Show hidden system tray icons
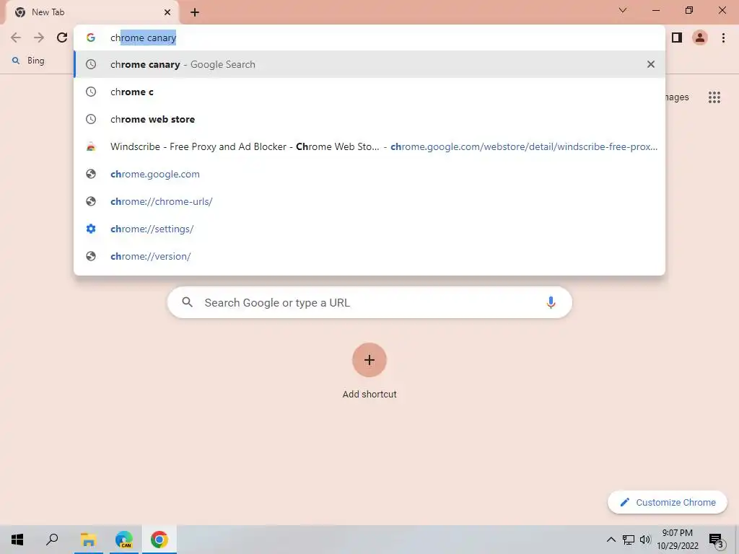The height and width of the screenshot is (554, 739). click(x=611, y=540)
